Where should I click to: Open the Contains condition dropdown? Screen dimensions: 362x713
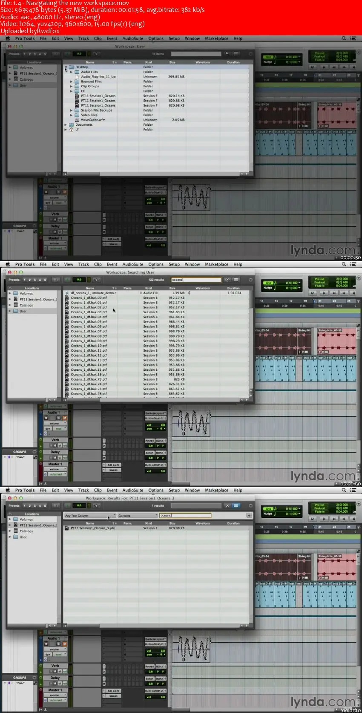click(138, 516)
